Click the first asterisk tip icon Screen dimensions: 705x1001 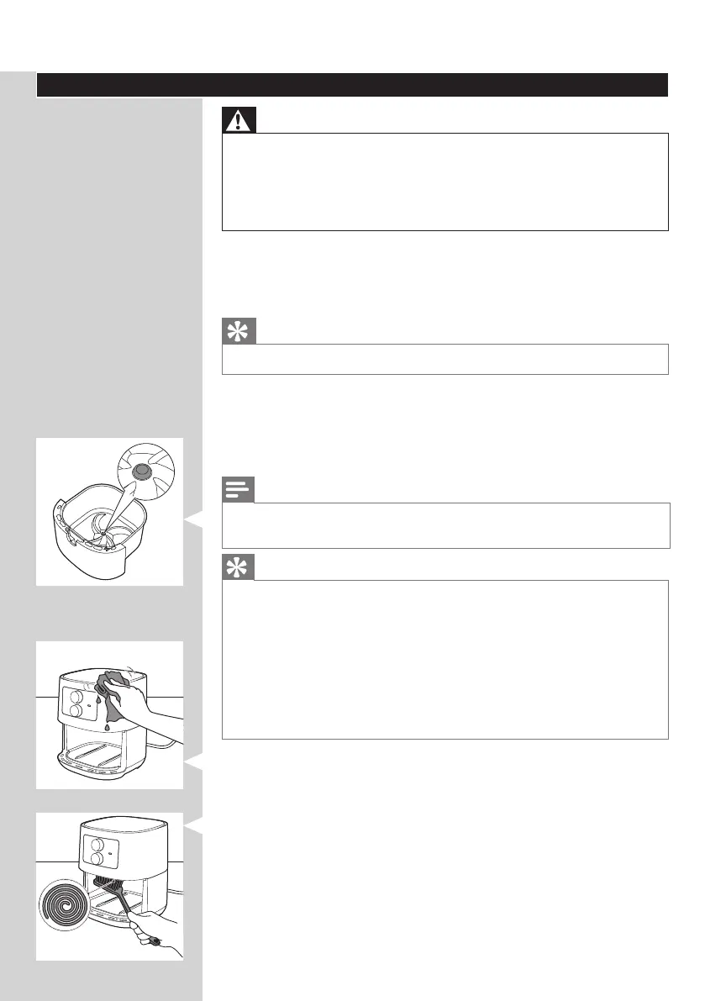point(239,330)
